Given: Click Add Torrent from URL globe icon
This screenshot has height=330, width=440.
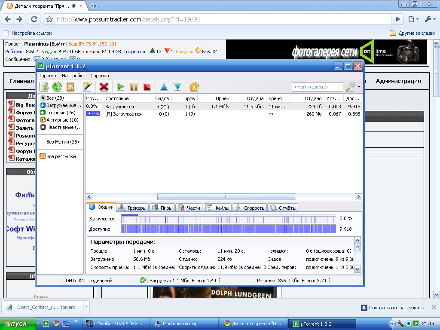Looking at the screenshot, I should [x=57, y=87].
